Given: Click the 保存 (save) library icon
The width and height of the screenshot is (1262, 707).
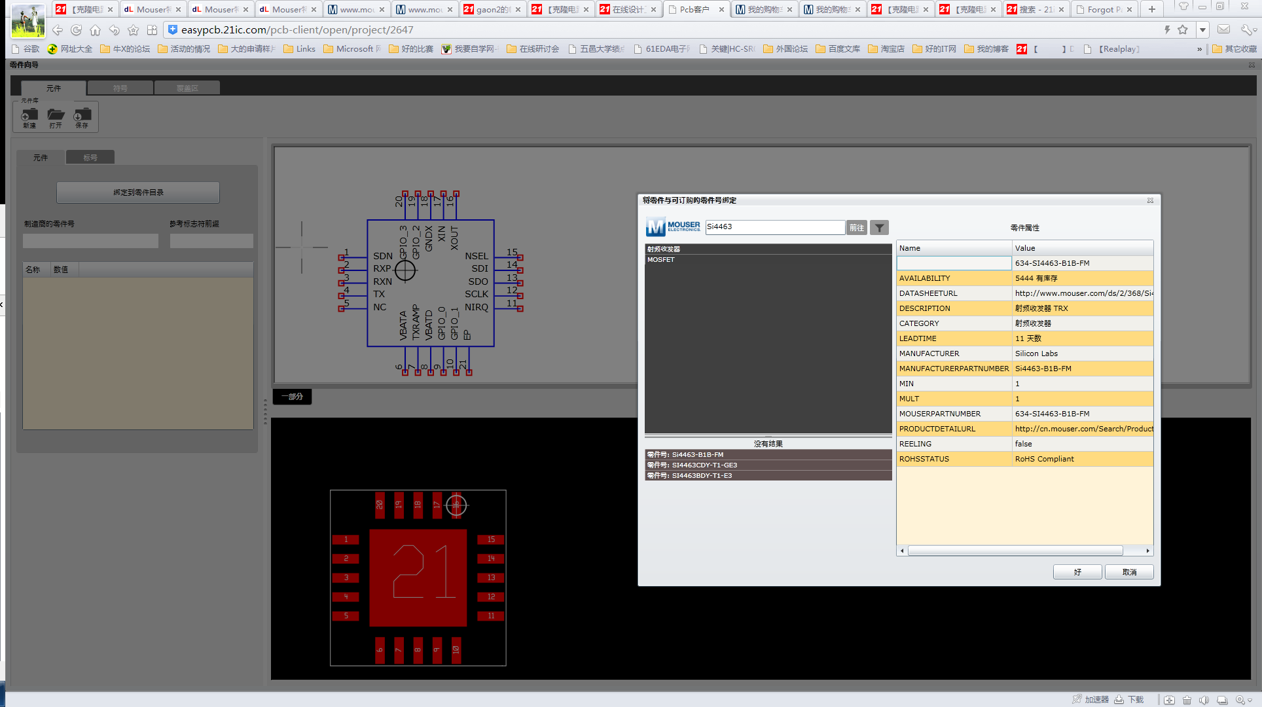Looking at the screenshot, I should coord(82,117).
